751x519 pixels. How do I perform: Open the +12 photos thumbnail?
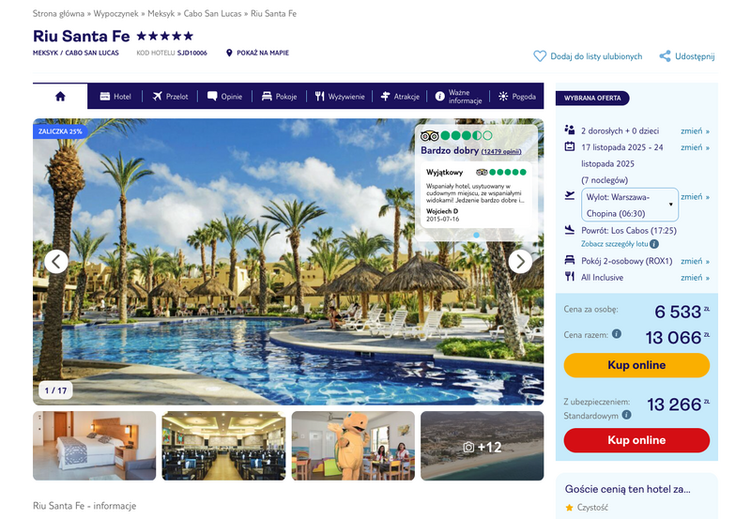[482, 446]
